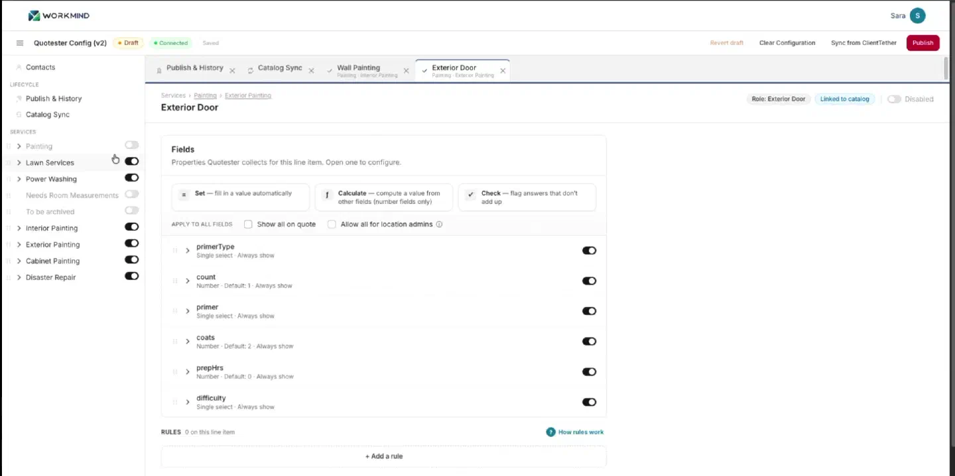Tick the Show all on quote checkbox

(x=248, y=224)
